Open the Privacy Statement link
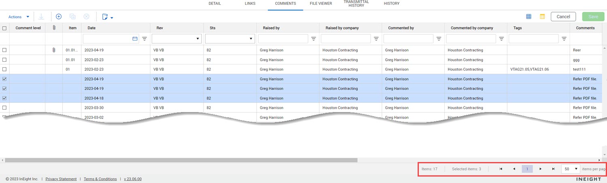 (x=61, y=179)
